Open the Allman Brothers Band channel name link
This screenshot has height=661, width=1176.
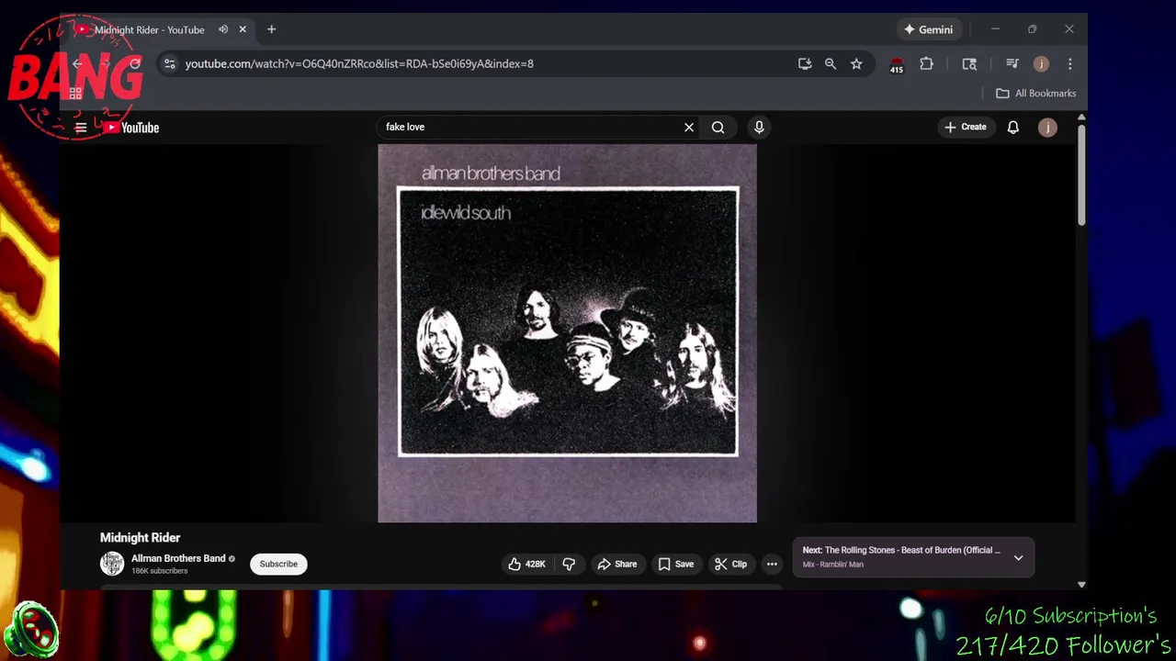point(178,558)
